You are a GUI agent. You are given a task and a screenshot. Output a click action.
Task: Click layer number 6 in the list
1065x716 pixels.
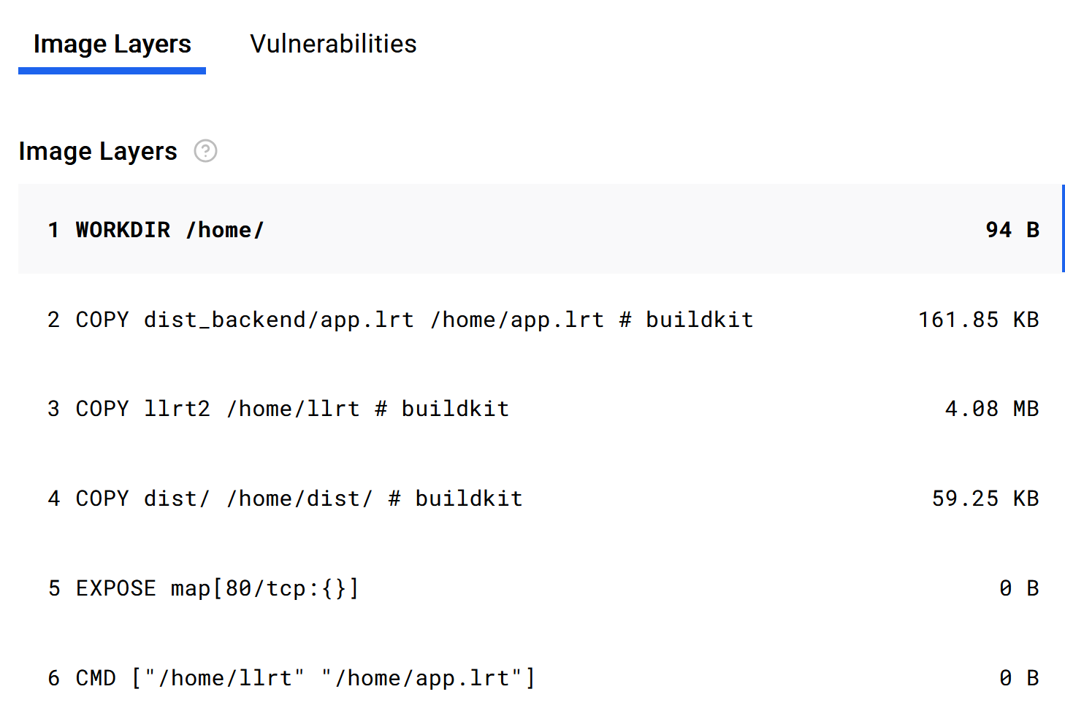point(53,678)
